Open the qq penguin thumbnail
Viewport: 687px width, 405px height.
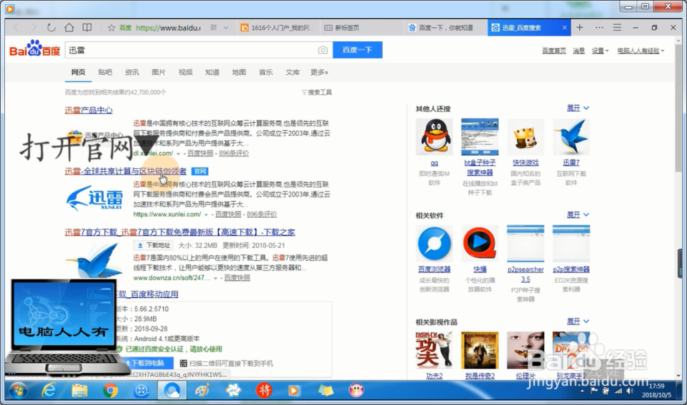(434, 137)
